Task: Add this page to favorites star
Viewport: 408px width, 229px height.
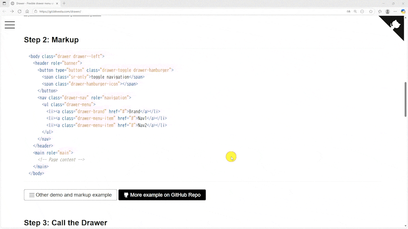Action: (371, 12)
